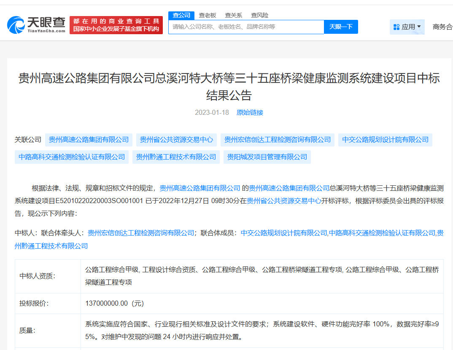
Task: Select the 查公司 search tab
Action: coord(181,15)
